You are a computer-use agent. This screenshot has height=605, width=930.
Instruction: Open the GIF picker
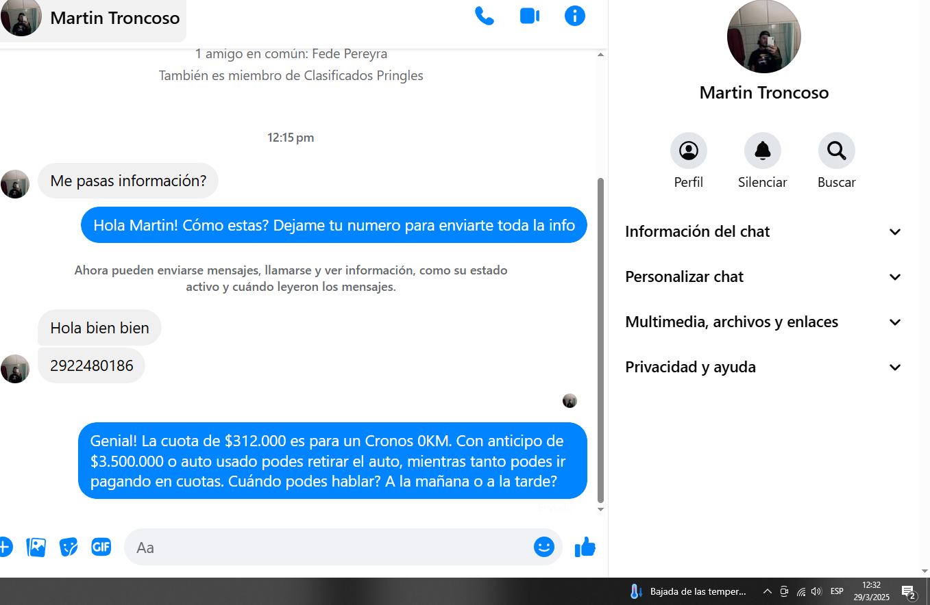101,547
